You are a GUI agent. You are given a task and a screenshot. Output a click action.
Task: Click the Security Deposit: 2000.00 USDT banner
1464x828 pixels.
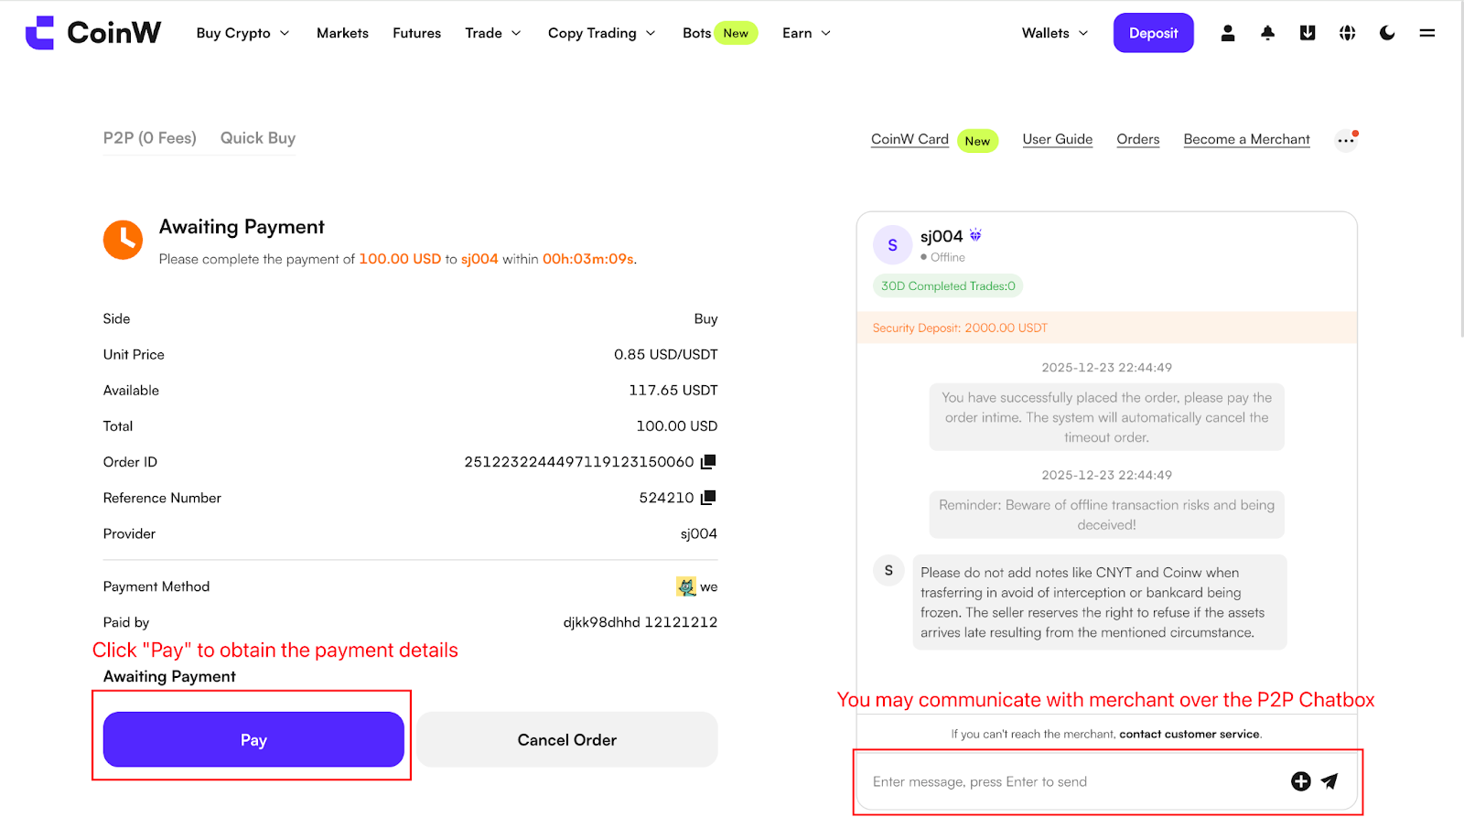tap(1107, 328)
